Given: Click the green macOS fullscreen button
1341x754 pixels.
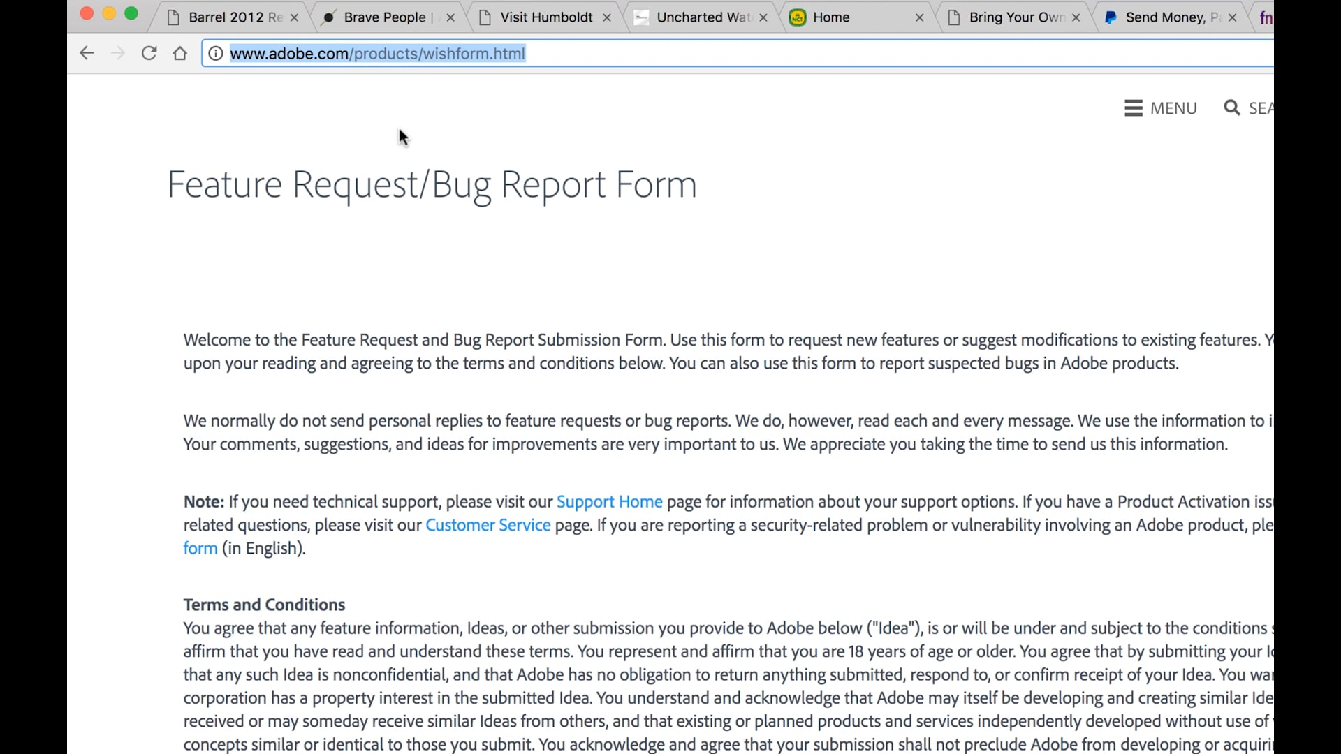Looking at the screenshot, I should click(x=131, y=13).
